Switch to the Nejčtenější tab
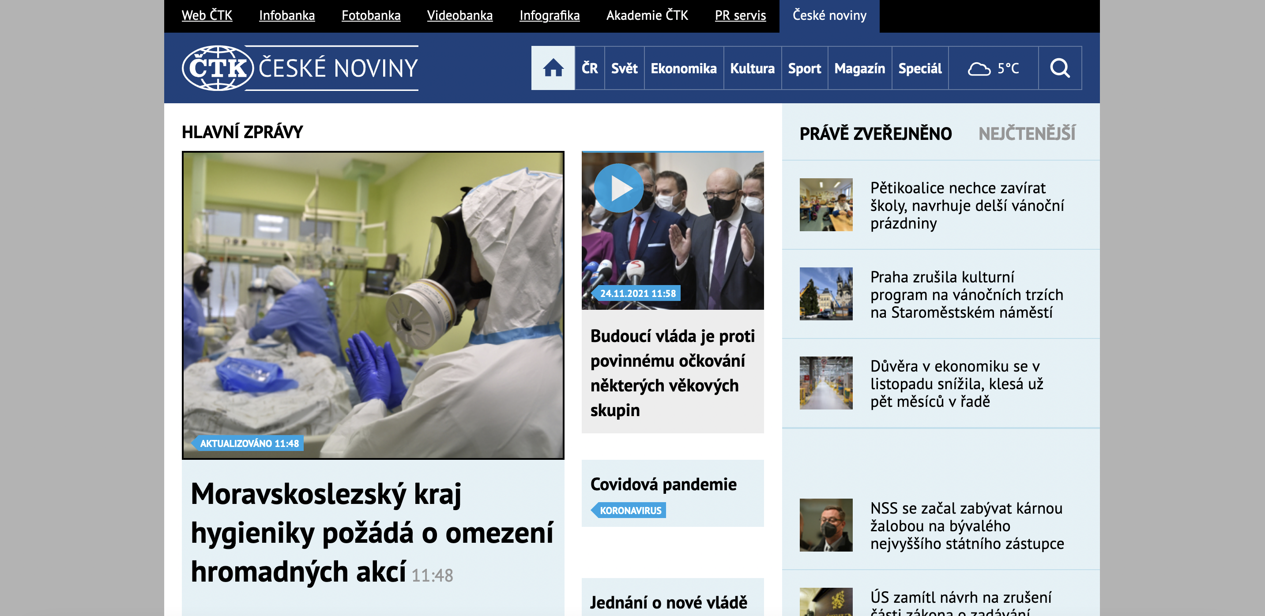 [x=1027, y=134]
